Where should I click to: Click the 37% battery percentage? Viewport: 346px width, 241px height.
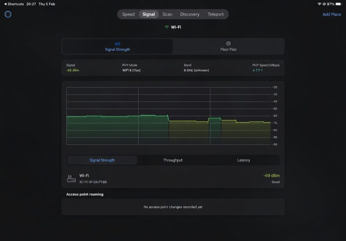point(331,4)
